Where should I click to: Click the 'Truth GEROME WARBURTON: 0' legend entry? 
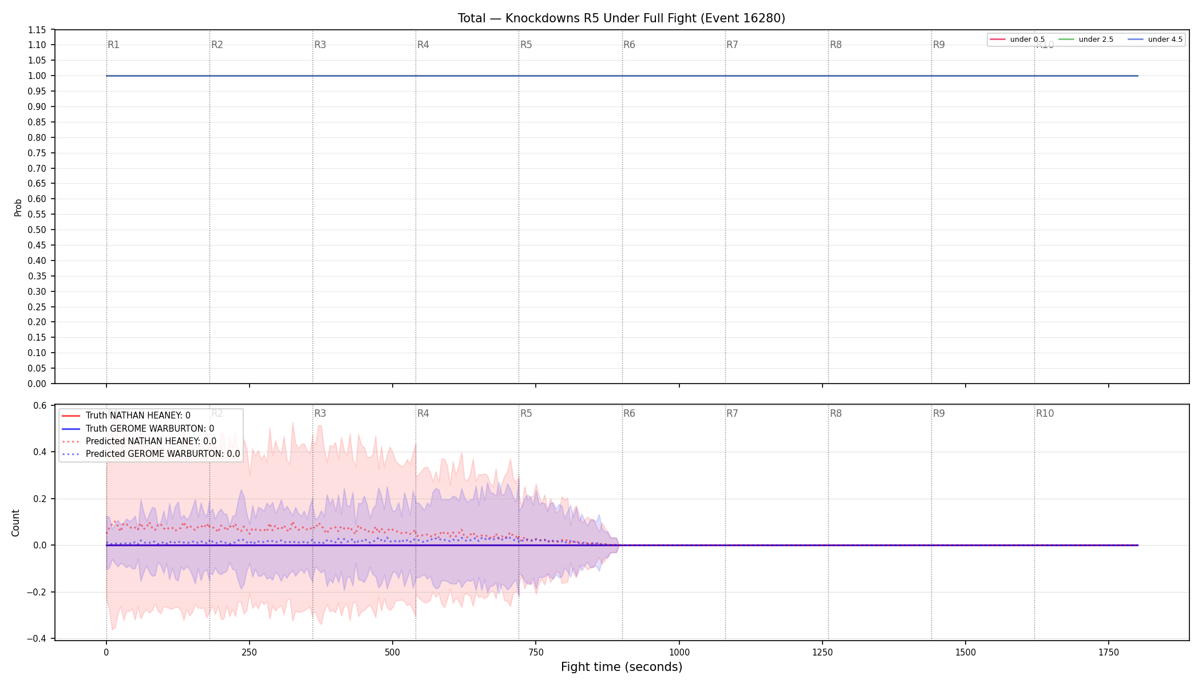click(x=138, y=428)
